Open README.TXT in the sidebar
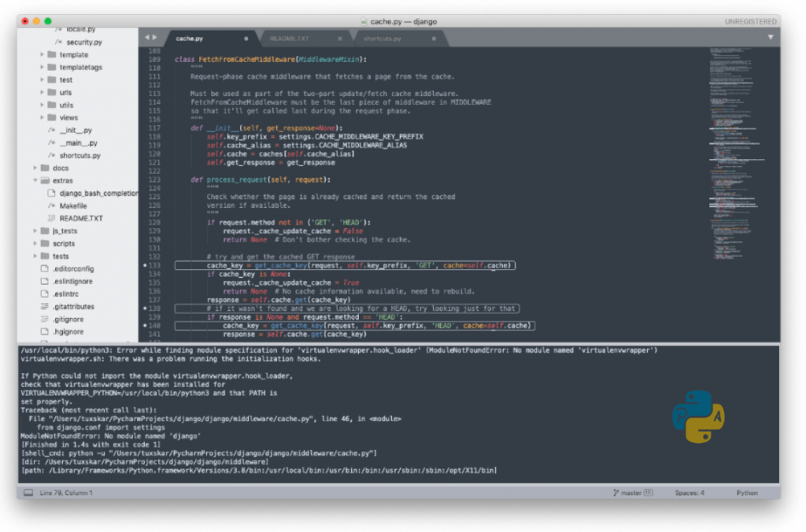806x532 pixels. tap(81, 219)
